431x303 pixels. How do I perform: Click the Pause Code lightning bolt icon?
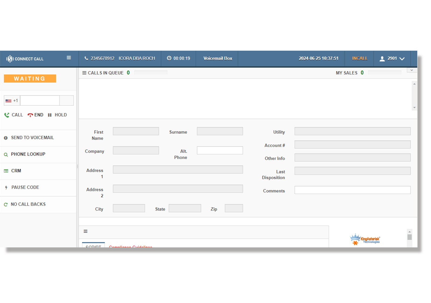coord(6,188)
